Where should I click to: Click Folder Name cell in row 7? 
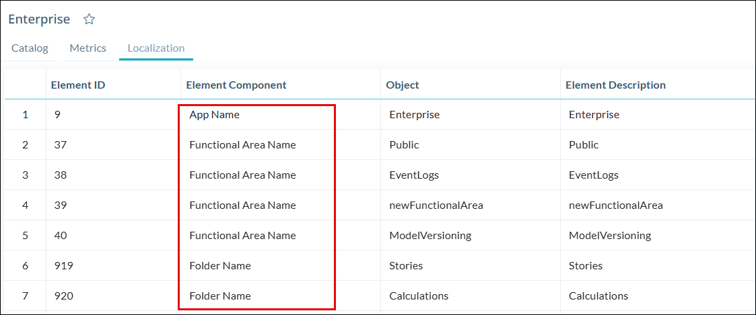click(220, 296)
